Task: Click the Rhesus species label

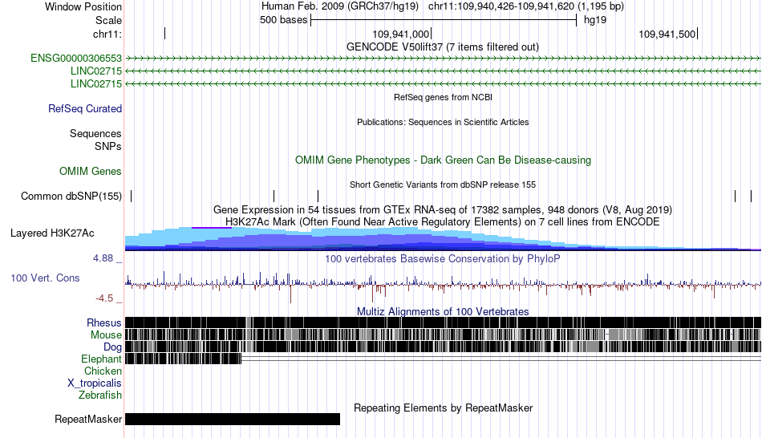Action: point(104,322)
